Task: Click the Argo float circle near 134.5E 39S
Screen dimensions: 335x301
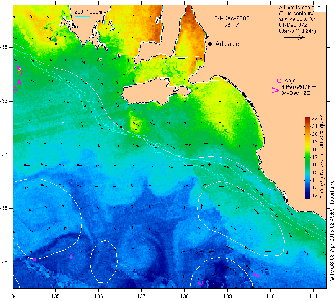Action: (34, 259)
